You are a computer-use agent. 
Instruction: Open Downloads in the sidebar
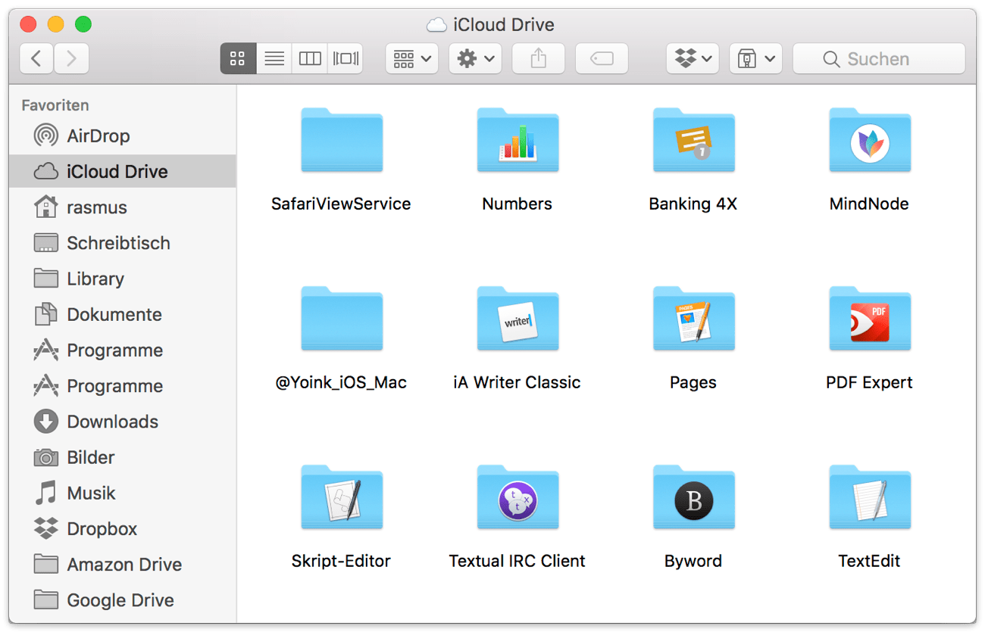coord(123,422)
